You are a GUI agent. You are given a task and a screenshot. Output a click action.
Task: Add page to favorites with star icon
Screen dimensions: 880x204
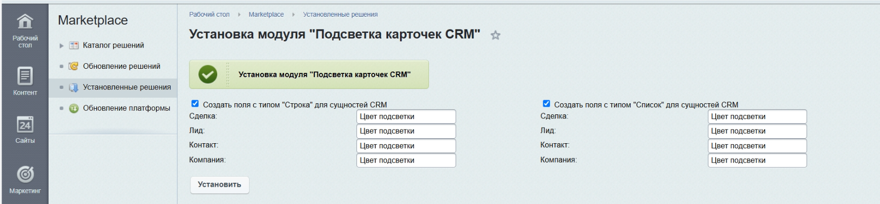coord(495,35)
